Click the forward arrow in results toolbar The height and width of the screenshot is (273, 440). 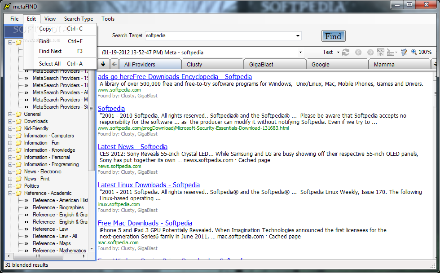(370, 52)
